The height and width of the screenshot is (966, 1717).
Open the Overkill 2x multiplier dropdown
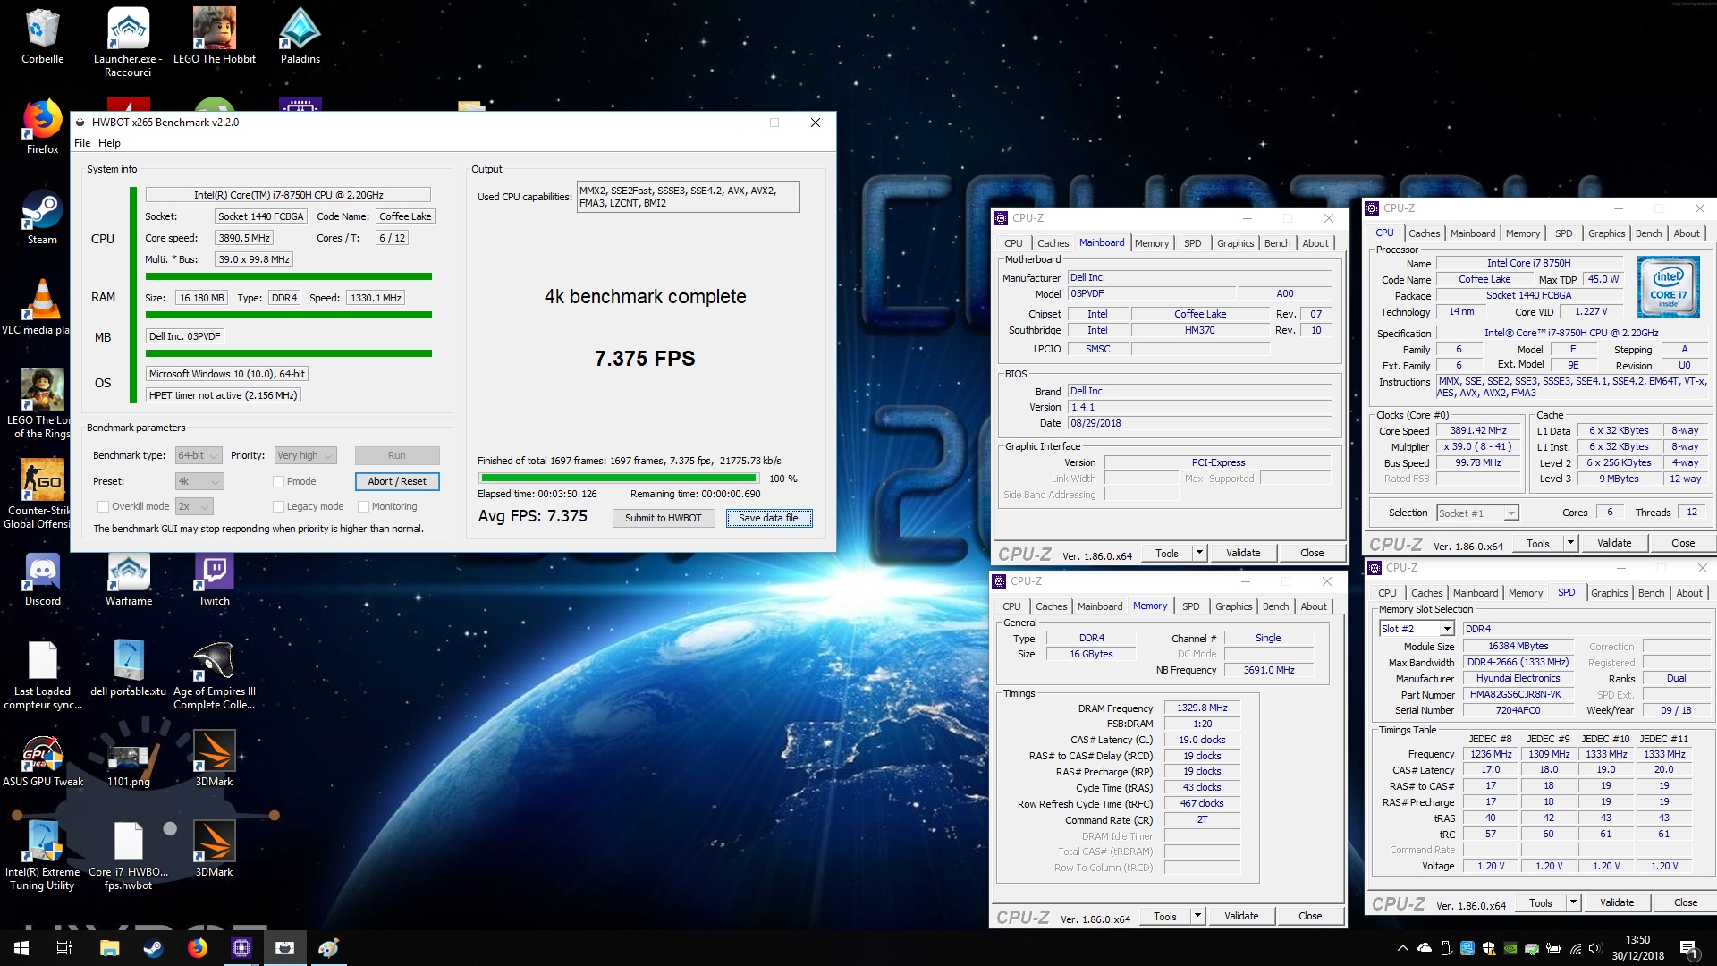pyautogui.click(x=193, y=506)
